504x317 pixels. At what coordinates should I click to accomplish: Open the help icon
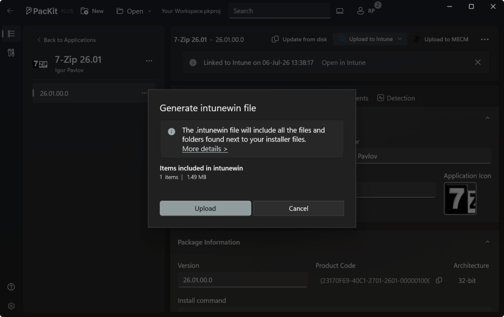point(11,287)
